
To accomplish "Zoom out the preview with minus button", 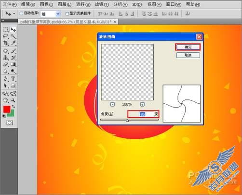I will point(112,104).
